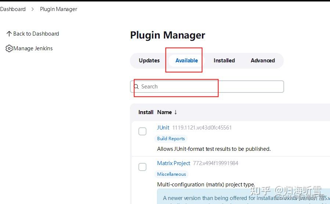Go Back to Dashboard
The height and width of the screenshot is (204, 330).
point(36,34)
